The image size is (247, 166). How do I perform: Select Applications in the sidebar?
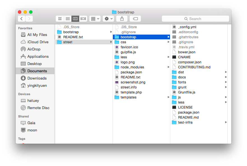point(38,56)
